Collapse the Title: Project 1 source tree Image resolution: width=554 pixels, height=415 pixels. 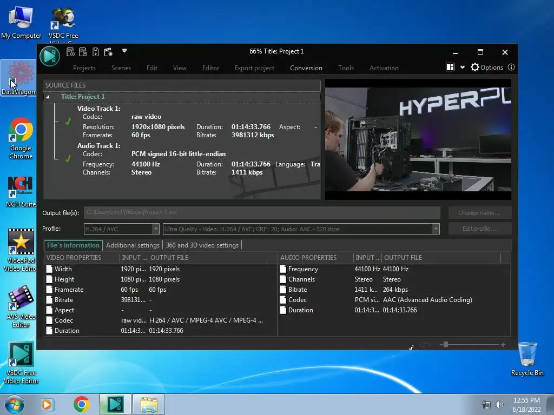pos(48,97)
